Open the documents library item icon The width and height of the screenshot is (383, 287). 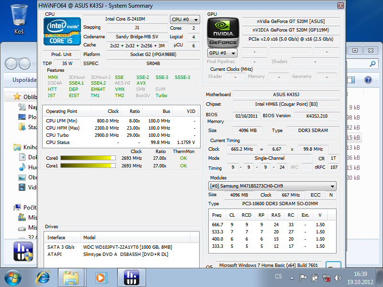pyautogui.click(x=22, y=157)
